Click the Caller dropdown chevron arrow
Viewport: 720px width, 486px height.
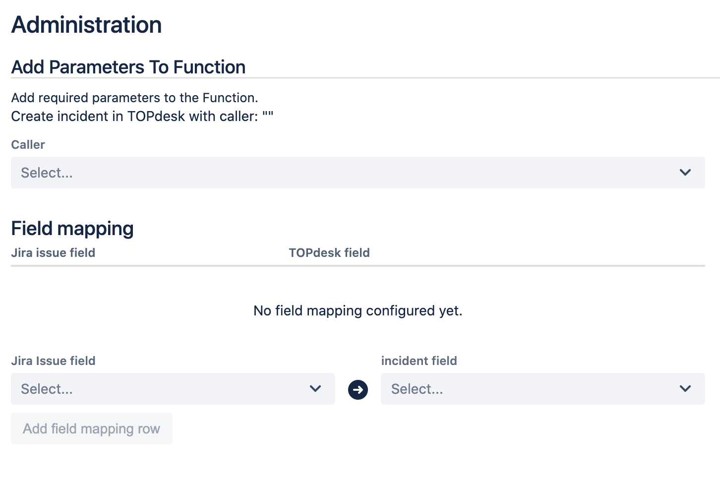(x=685, y=173)
